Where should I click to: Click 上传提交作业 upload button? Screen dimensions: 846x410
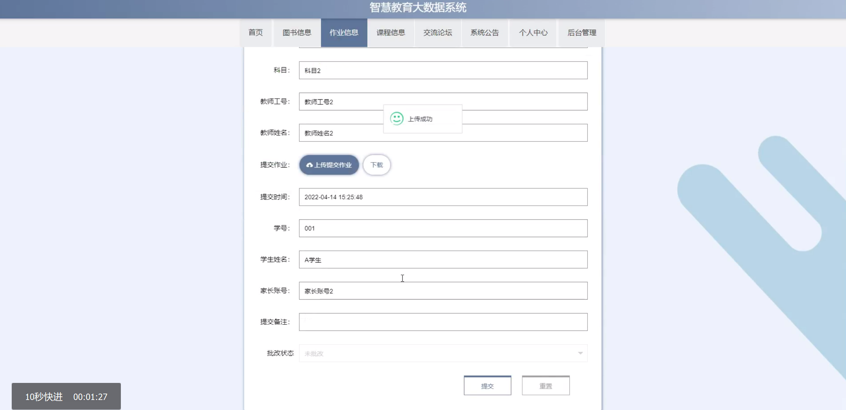point(329,165)
